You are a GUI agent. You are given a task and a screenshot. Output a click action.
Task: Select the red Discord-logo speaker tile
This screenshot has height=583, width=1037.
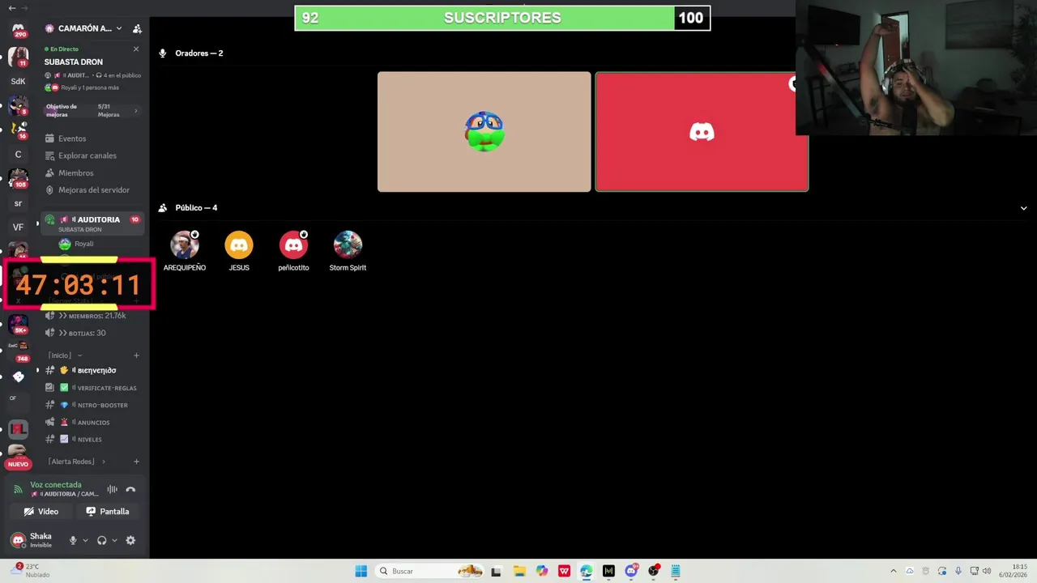pyautogui.click(x=702, y=132)
